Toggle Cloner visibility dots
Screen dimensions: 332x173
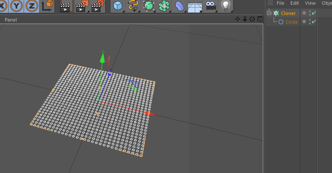[x=310, y=13]
